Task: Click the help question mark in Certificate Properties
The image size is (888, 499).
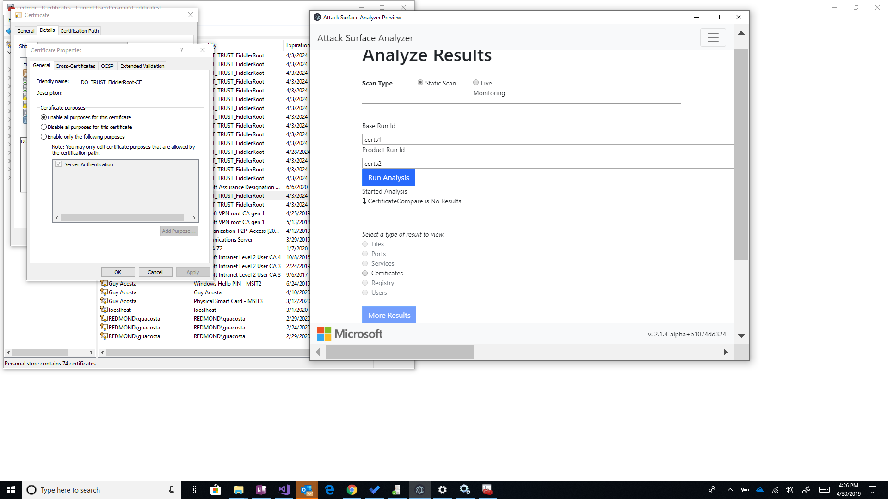Action: point(182,50)
